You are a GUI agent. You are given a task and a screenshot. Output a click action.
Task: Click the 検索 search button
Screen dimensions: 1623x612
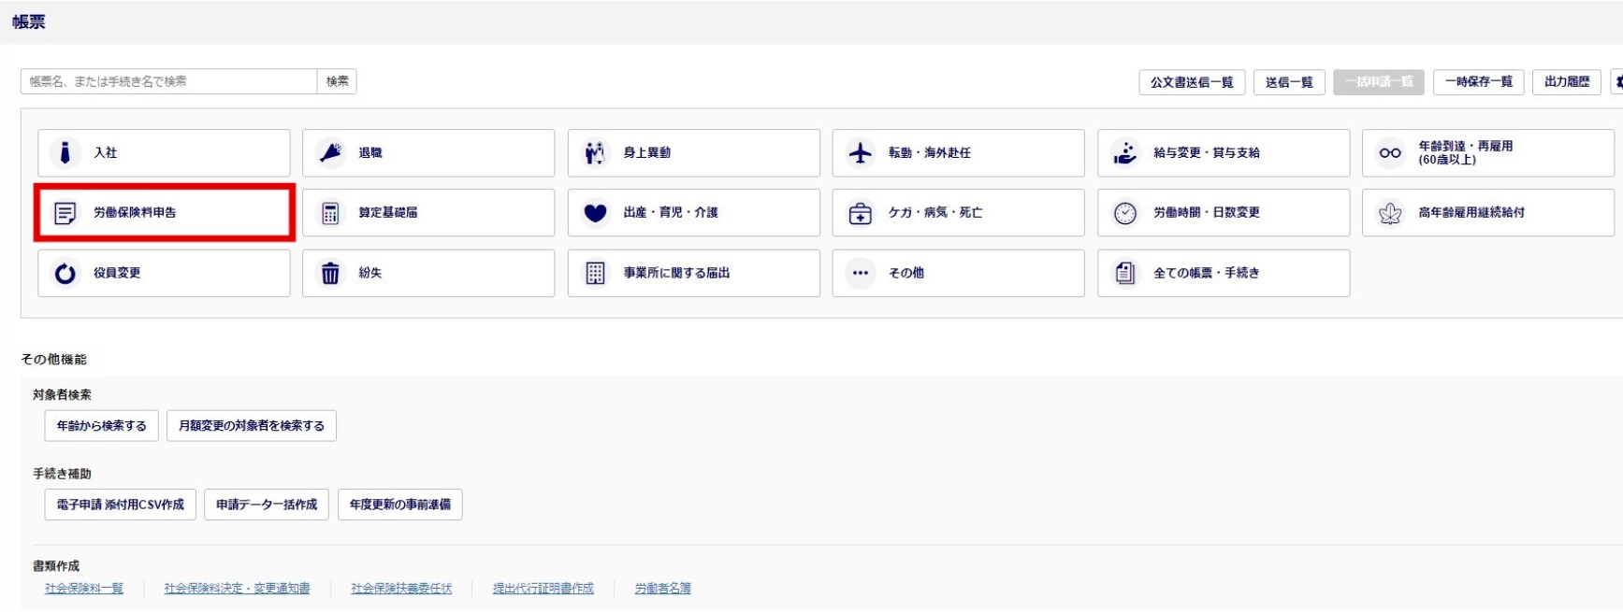click(337, 81)
